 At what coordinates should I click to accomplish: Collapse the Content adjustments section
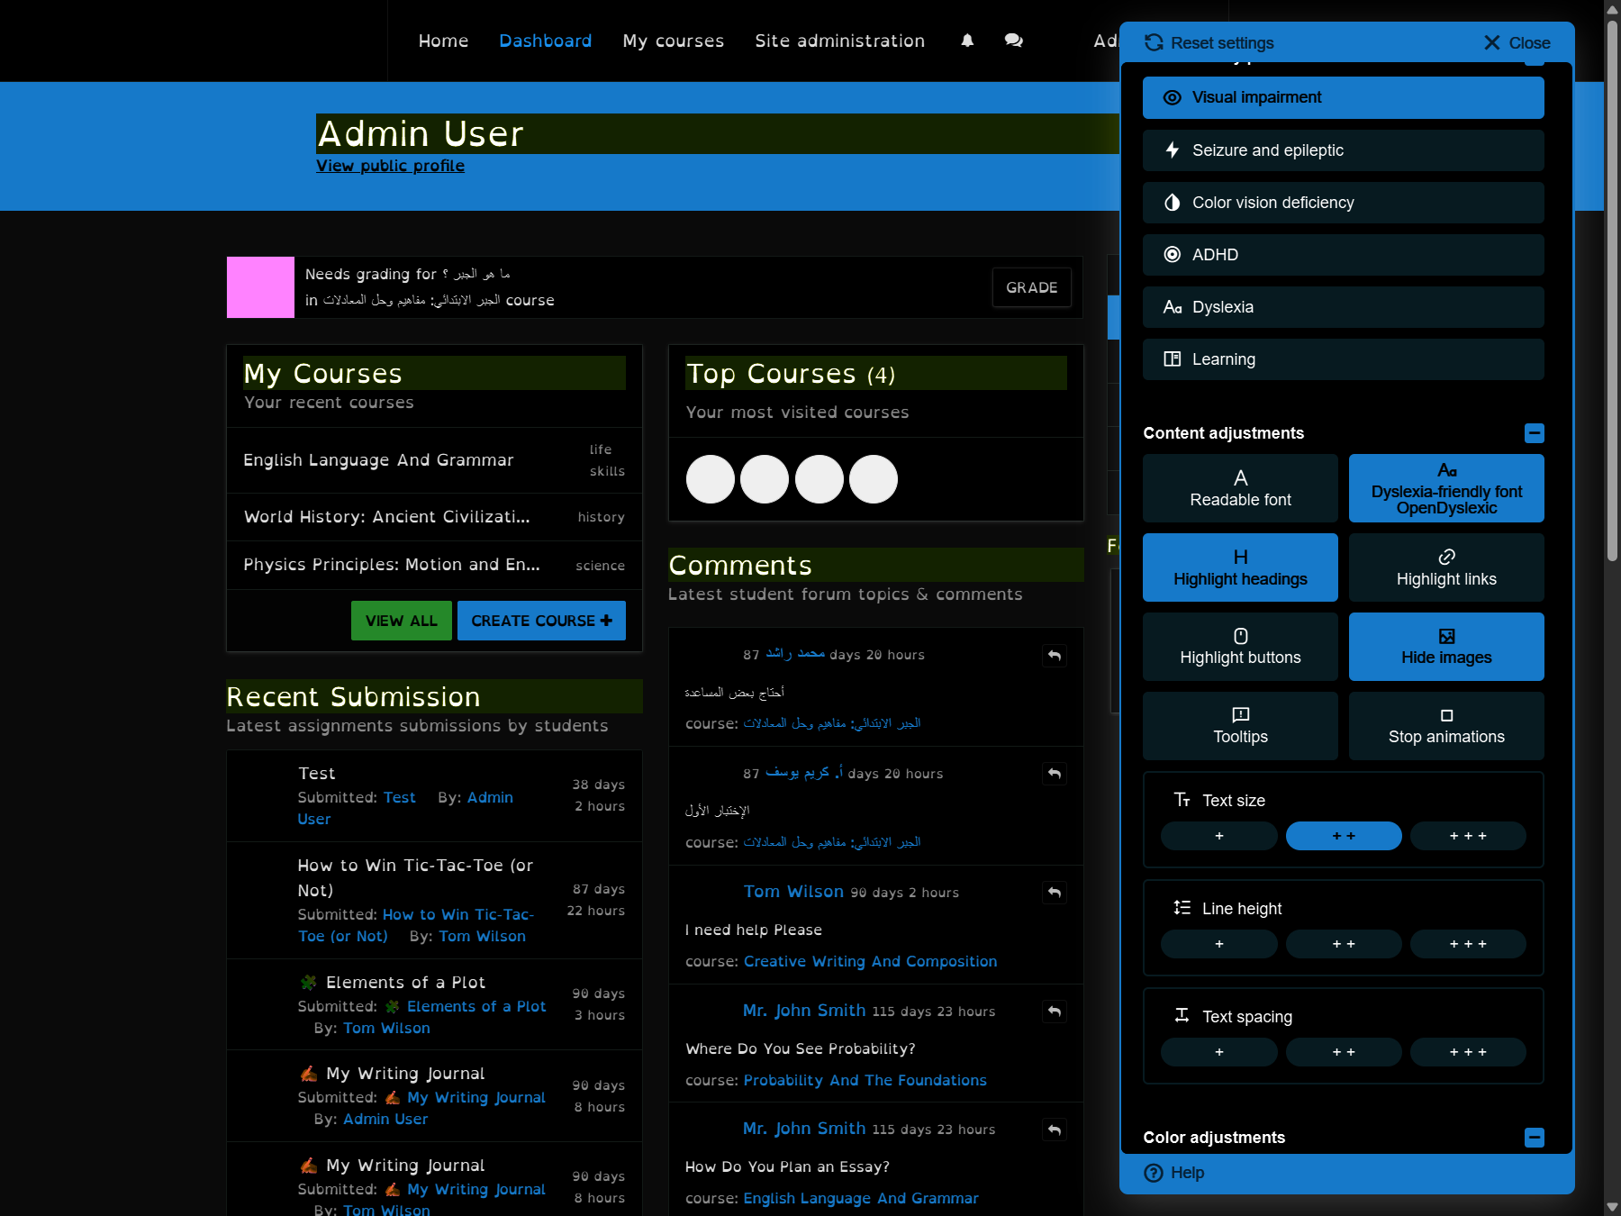click(1534, 433)
